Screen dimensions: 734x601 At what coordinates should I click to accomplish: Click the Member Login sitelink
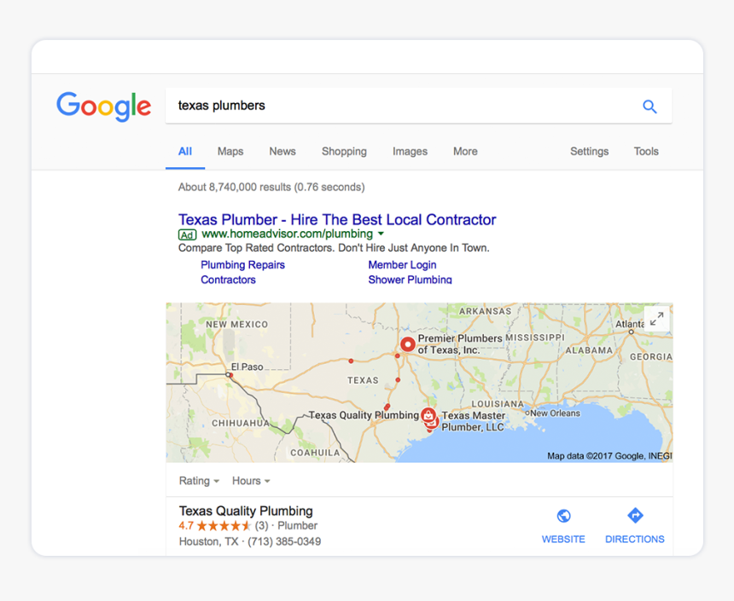[402, 264]
